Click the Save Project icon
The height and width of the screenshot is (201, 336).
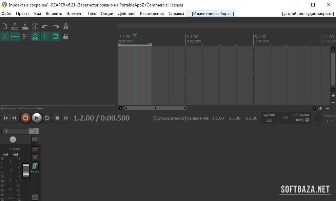[25, 26]
